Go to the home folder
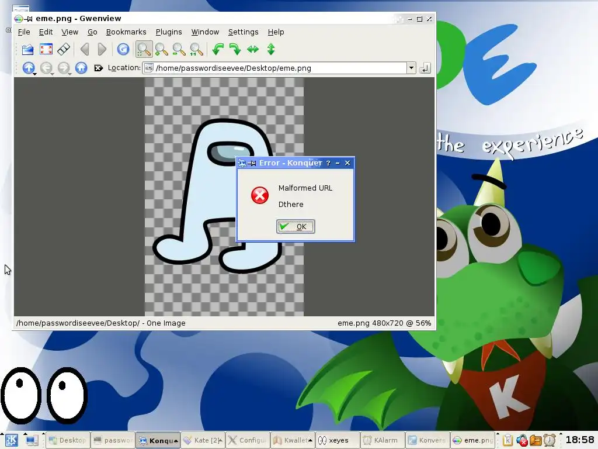 [x=81, y=68]
